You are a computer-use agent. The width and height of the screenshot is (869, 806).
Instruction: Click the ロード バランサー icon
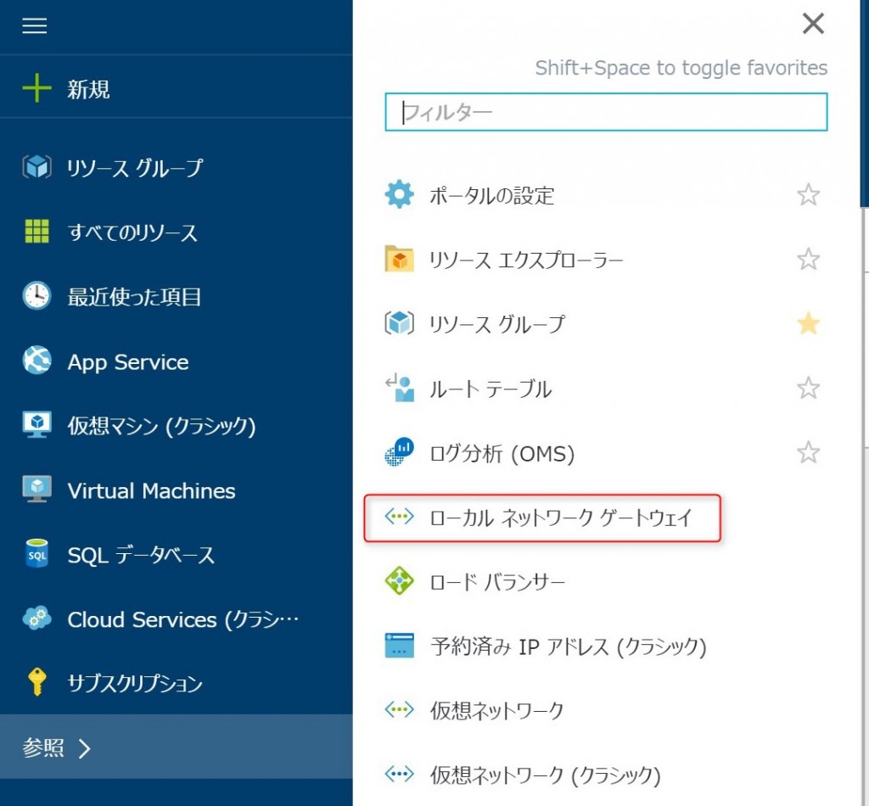[x=399, y=582]
